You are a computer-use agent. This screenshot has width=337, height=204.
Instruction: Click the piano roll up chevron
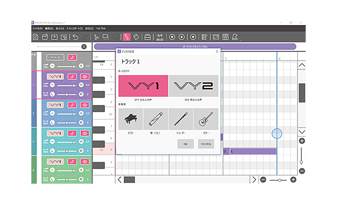click(x=302, y=65)
